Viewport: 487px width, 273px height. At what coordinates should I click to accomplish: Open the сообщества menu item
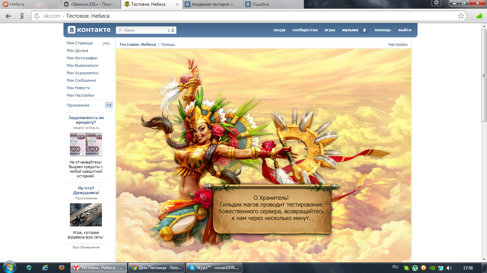(x=305, y=30)
